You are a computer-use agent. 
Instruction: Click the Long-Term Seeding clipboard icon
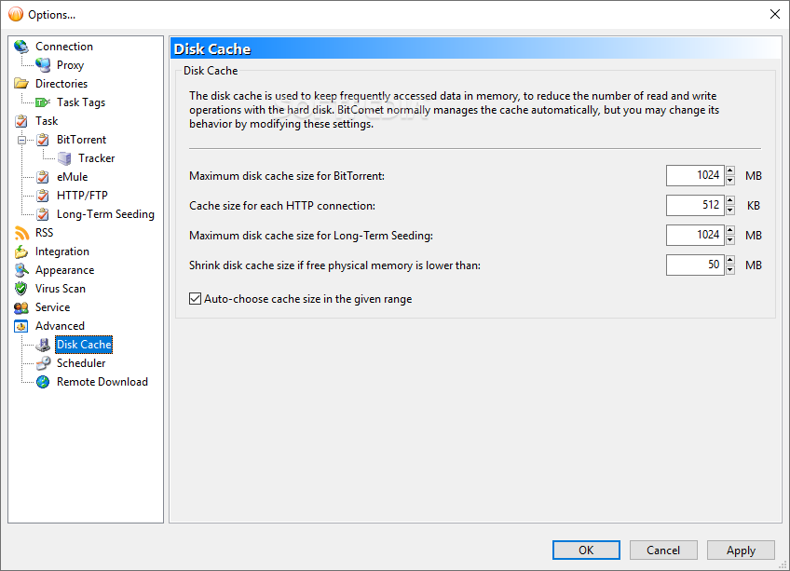coord(43,214)
